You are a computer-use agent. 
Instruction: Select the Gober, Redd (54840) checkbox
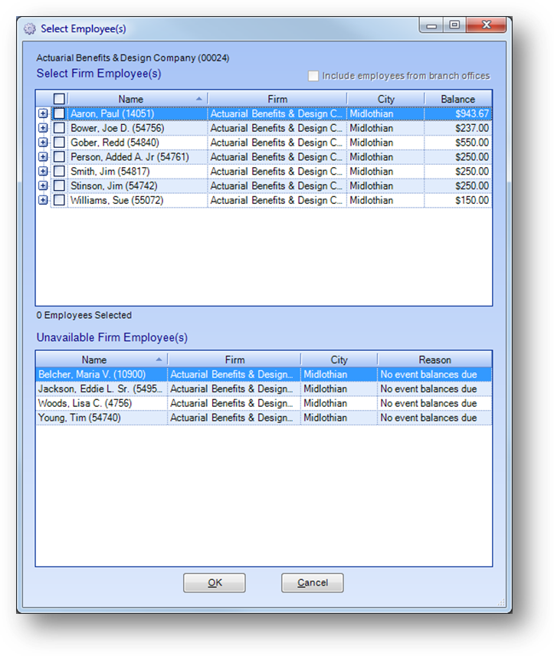coord(59,143)
